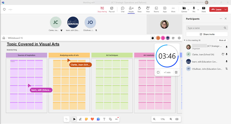Open title bar more options ellipsis
The image size is (231, 124).
[180, 2]
